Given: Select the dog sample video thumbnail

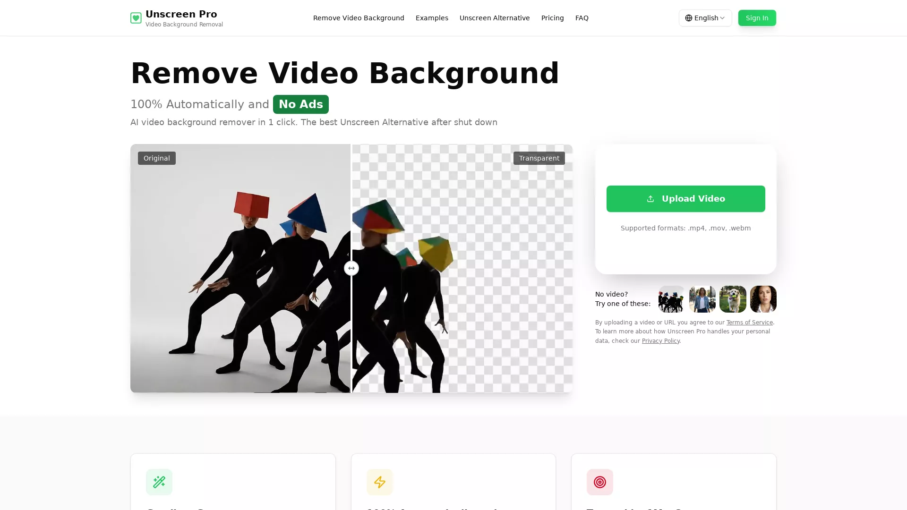Looking at the screenshot, I should [733, 299].
